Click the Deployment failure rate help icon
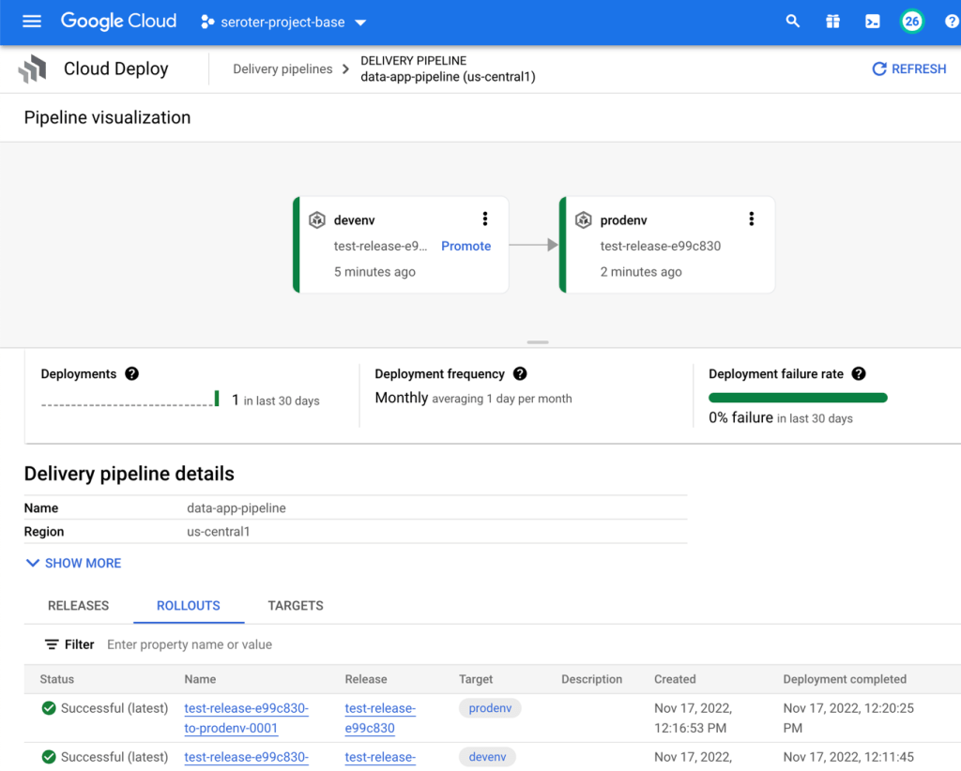961x771 pixels. pos(859,373)
